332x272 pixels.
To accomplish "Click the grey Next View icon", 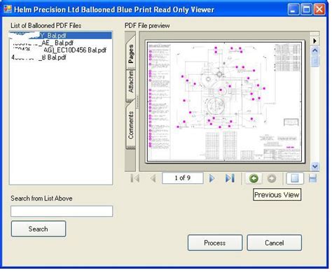I will [x=272, y=179].
